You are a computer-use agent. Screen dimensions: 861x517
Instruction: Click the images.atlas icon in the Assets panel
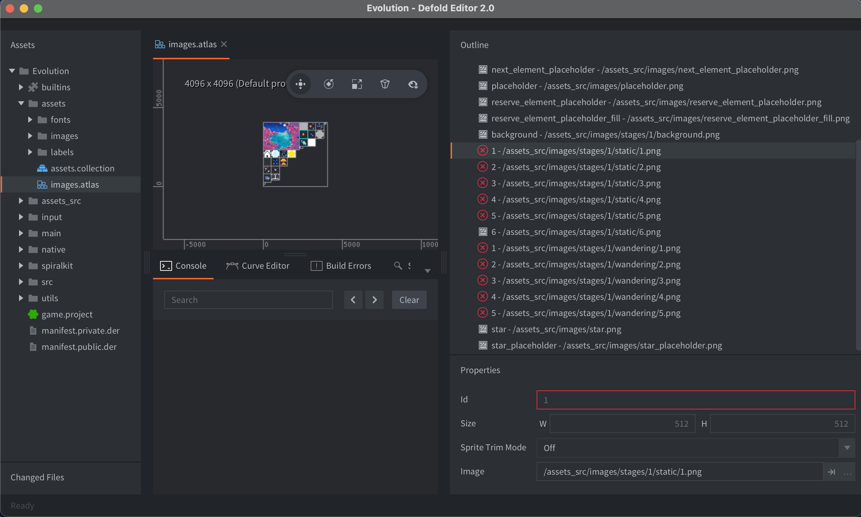(42, 184)
